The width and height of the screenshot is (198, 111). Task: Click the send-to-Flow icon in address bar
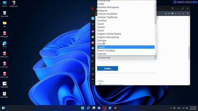pyautogui.click(x=176, y=14)
